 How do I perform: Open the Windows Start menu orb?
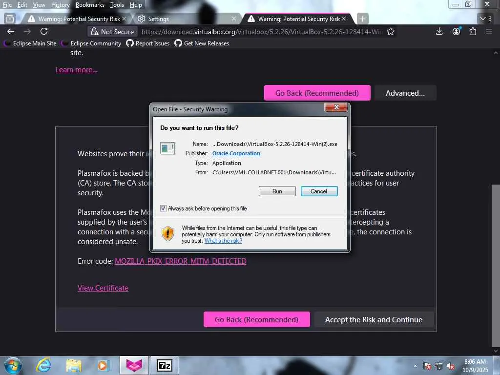(x=13, y=365)
